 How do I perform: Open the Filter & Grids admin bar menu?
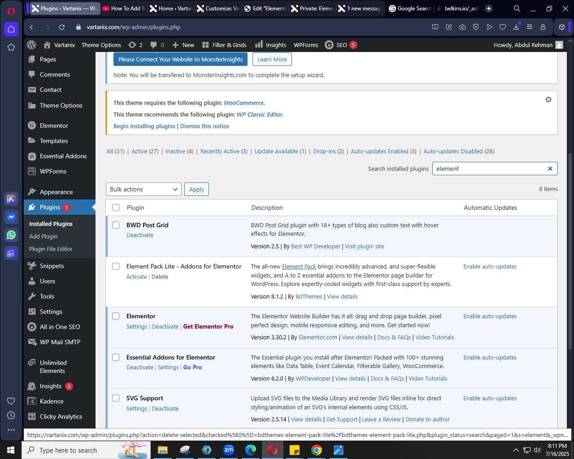(224, 45)
